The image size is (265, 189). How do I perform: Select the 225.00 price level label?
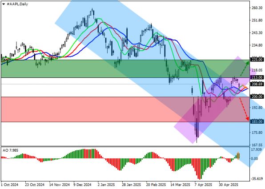click(257, 60)
